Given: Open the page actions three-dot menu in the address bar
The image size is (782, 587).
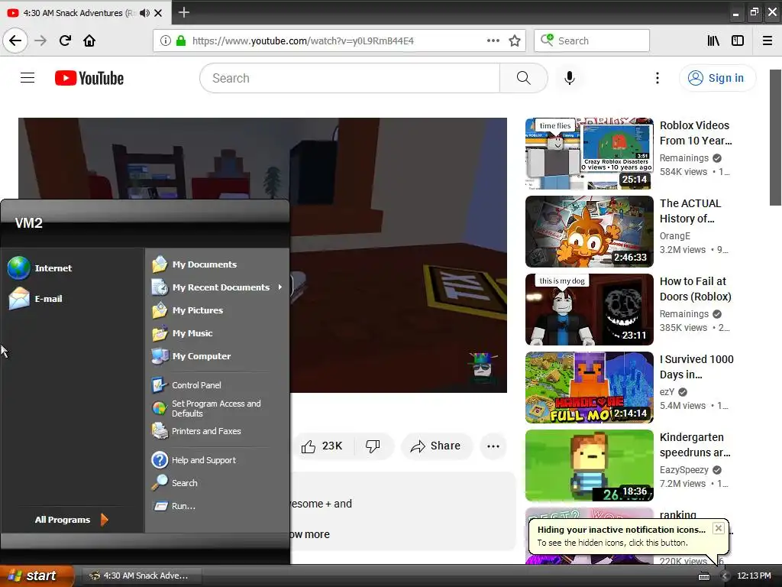Looking at the screenshot, I should (x=493, y=41).
